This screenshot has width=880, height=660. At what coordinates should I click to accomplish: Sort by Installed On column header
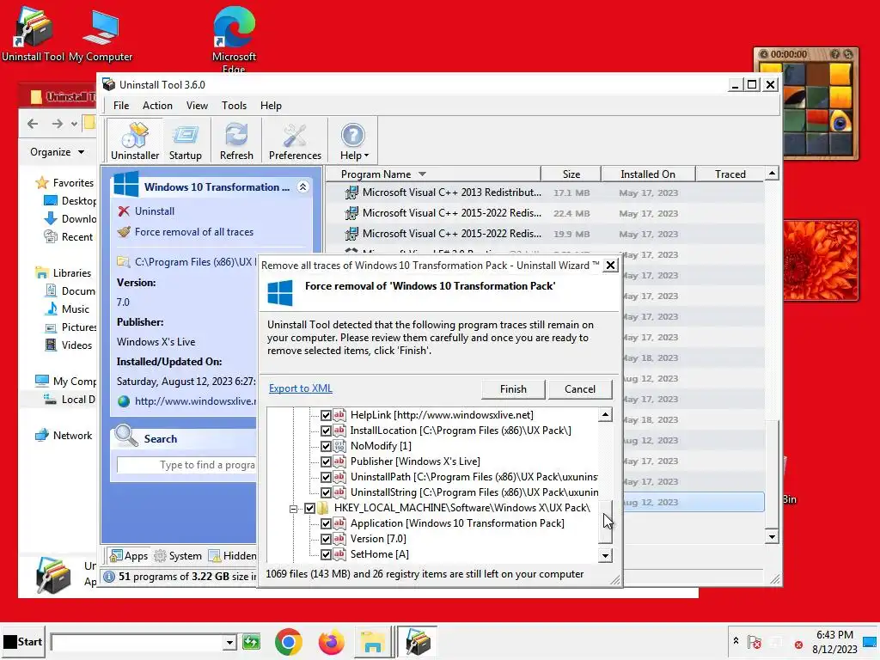pyautogui.click(x=648, y=174)
